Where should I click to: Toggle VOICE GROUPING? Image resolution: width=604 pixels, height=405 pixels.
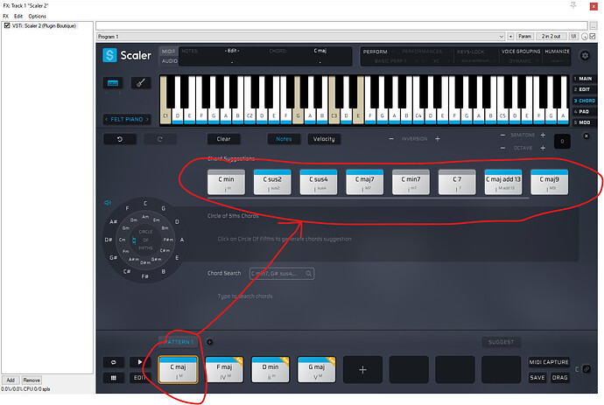(x=521, y=52)
